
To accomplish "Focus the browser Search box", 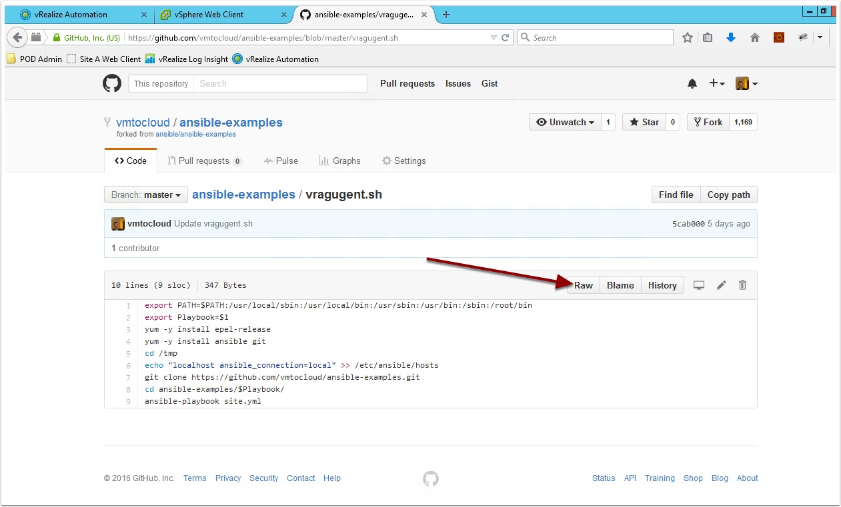I will click(x=596, y=38).
